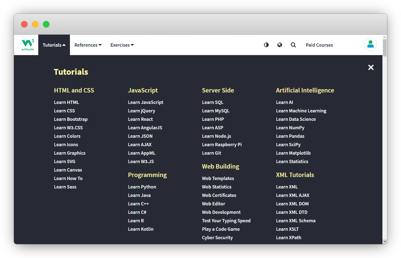Open Learn XML tutorial
Viewport: 401px width, 258px height.
pyautogui.click(x=287, y=187)
